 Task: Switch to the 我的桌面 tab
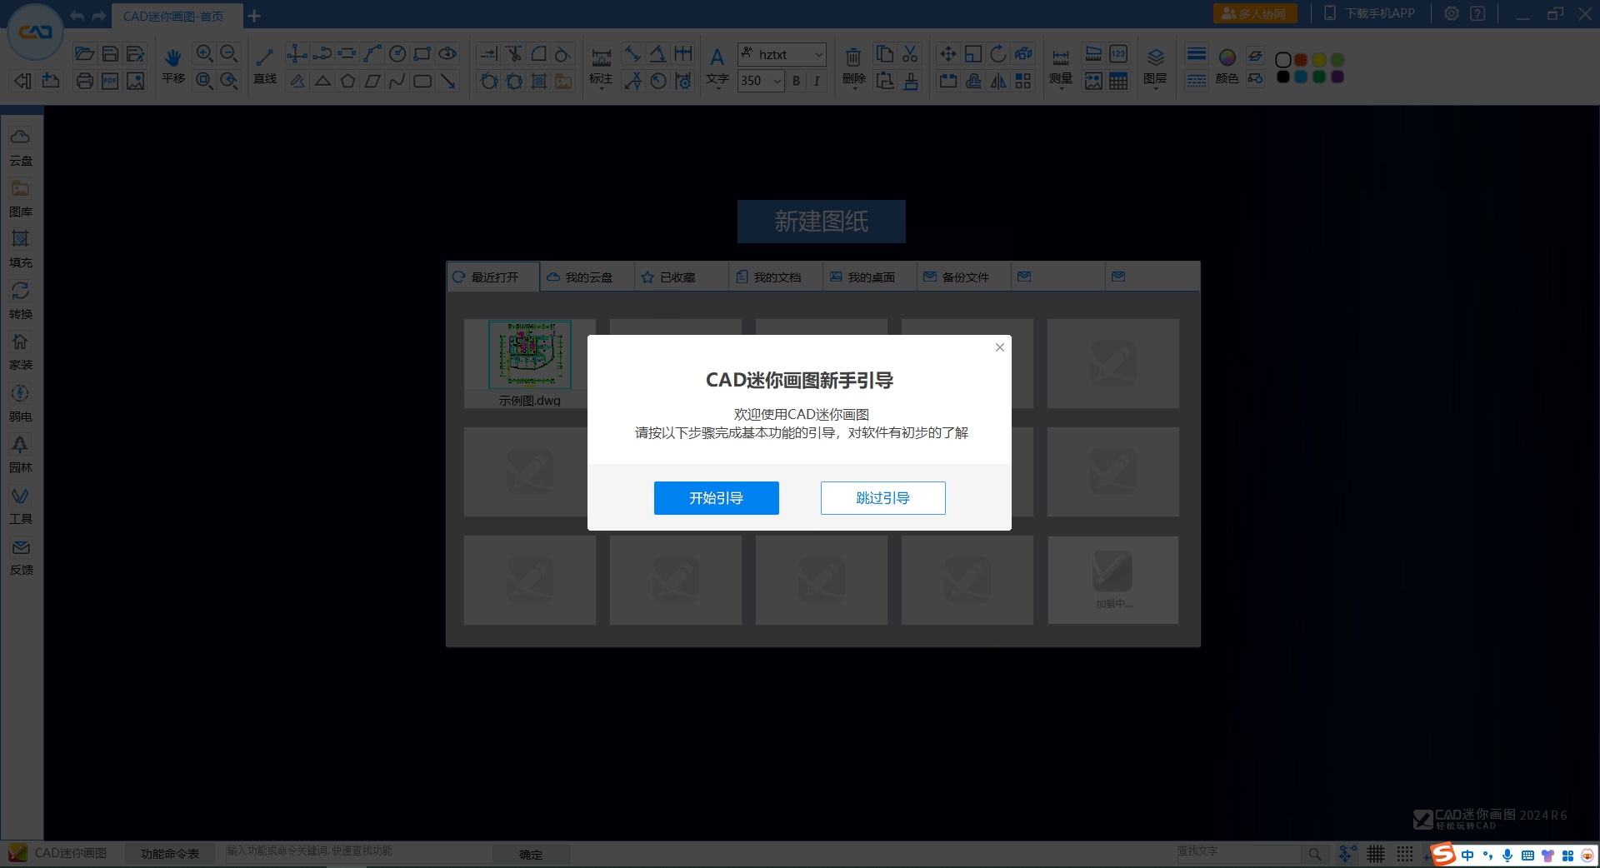point(870,277)
